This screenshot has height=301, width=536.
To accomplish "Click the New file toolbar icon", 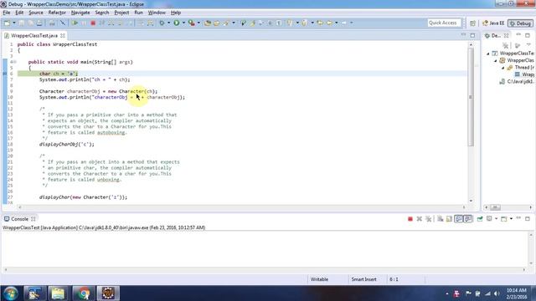I will 7,23.
